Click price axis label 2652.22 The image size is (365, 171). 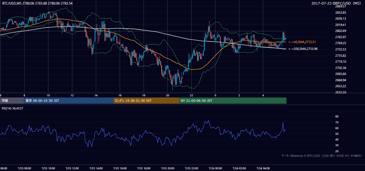[x=340, y=86]
